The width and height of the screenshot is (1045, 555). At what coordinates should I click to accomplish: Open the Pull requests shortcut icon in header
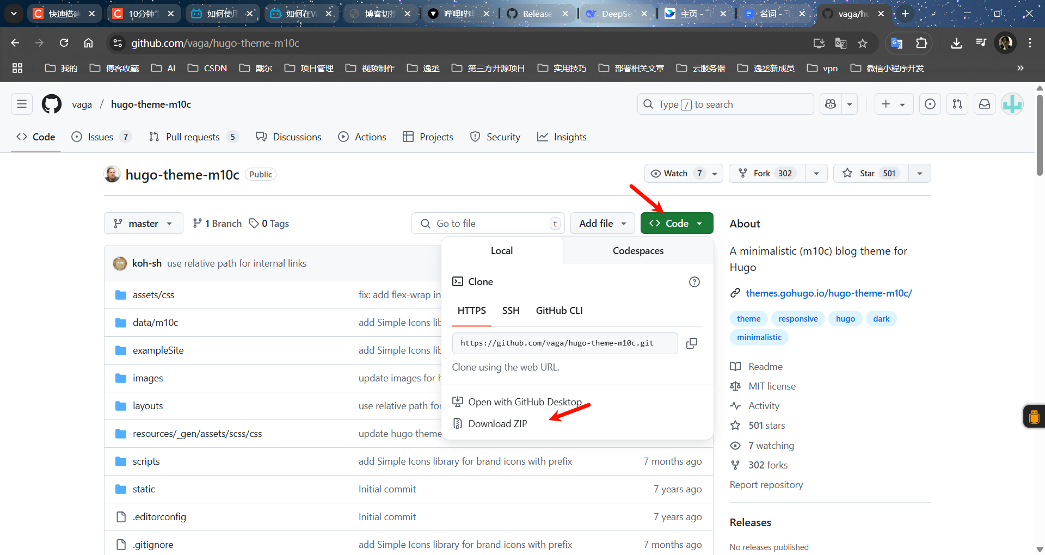[x=957, y=104]
